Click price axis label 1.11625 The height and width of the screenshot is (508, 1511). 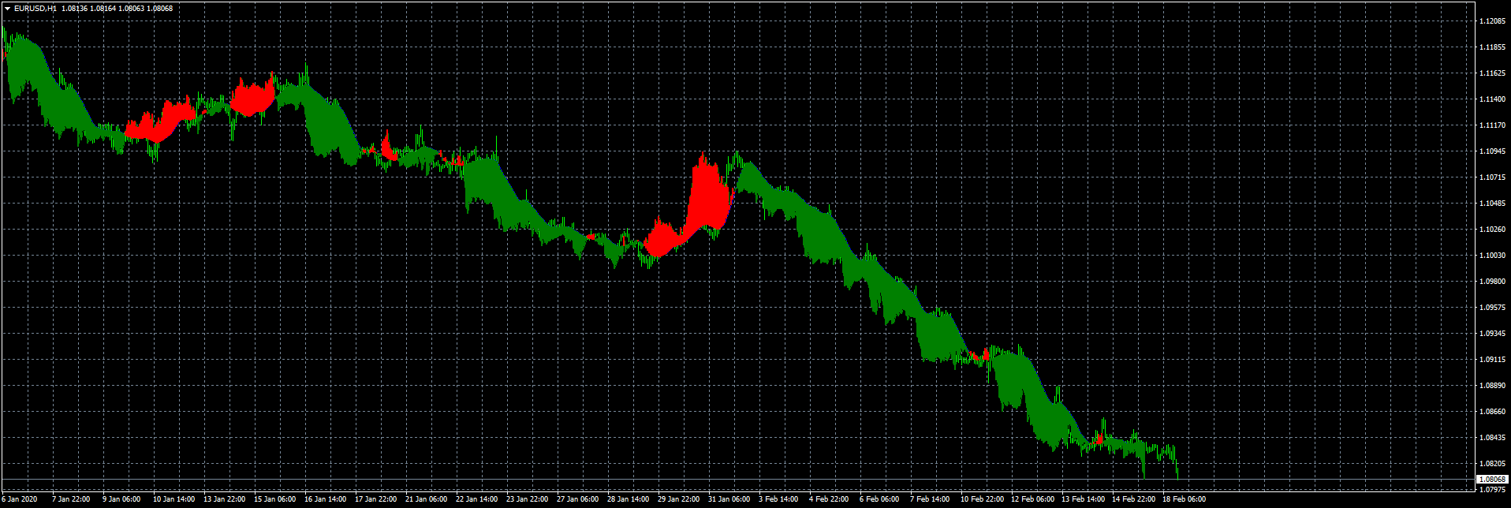[1494, 73]
